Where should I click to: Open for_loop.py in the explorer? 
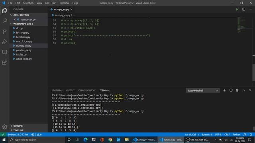28,33
